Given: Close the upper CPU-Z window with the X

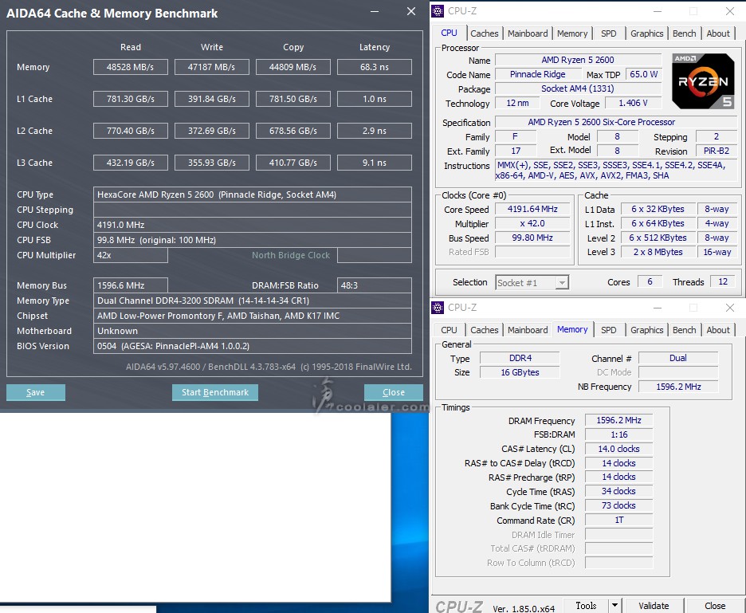Looking at the screenshot, I should coord(730,11).
